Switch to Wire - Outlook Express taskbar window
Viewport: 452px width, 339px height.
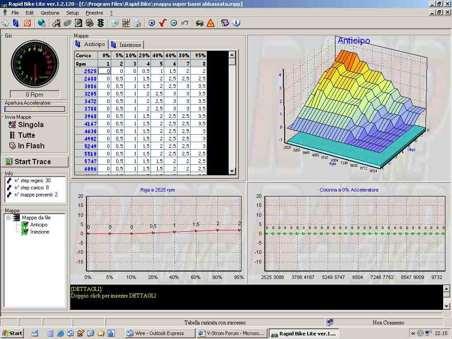coord(160,333)
